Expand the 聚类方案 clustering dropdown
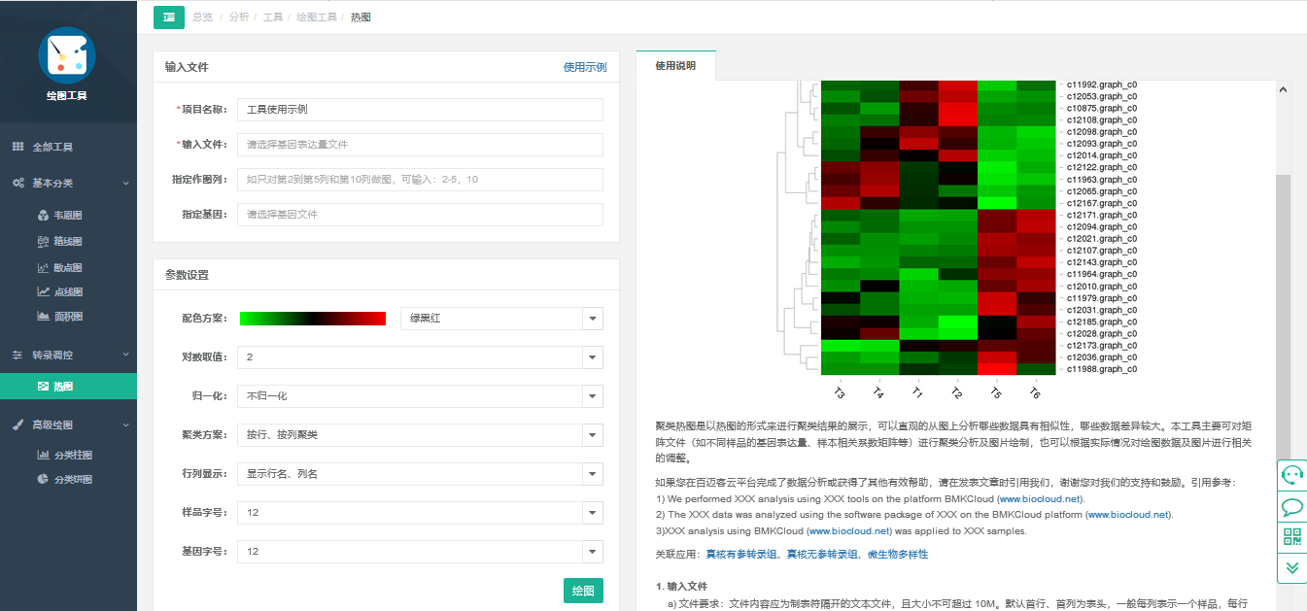Viewport: 1307px width, 611px height. point(420,435)
